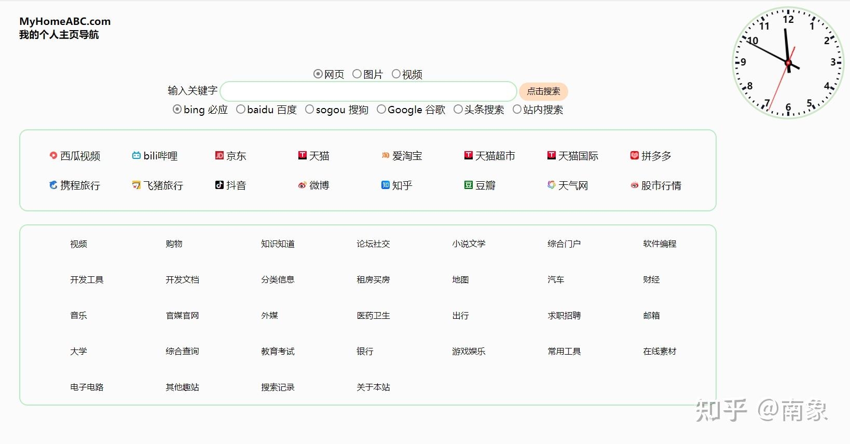This screenshot has height=444, width=850.
Task: Open the 官媒官网 category link
Action: [x=182, y=315]
